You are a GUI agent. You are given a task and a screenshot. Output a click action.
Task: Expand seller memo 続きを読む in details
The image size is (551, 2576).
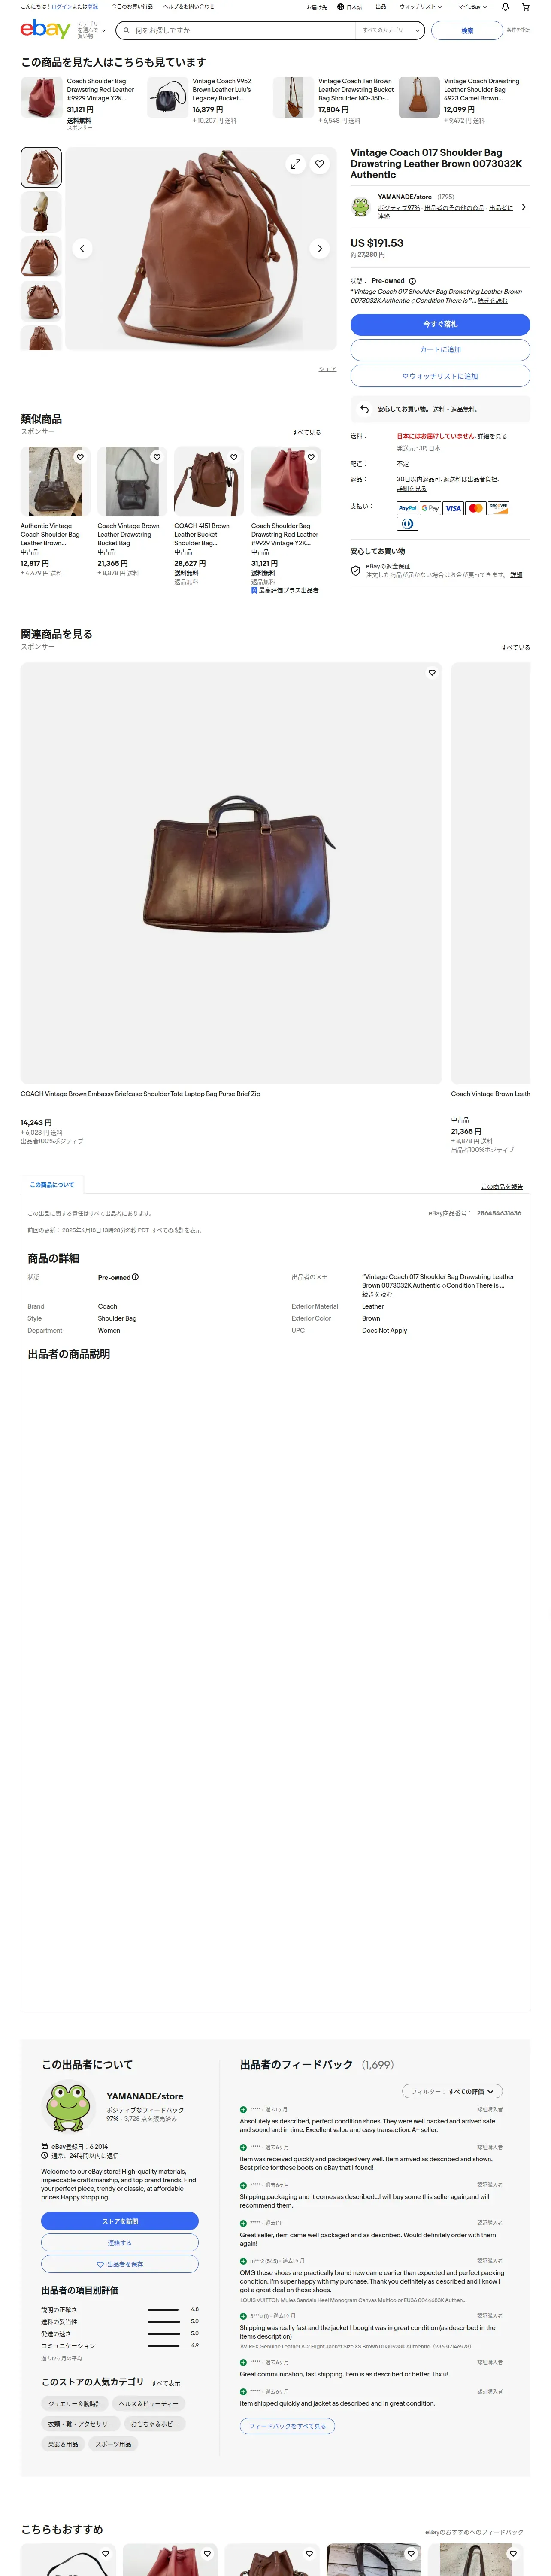[377, 1294]
